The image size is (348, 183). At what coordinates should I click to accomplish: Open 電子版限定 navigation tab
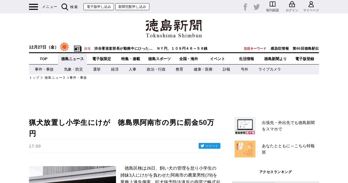[x=101, y=59]
